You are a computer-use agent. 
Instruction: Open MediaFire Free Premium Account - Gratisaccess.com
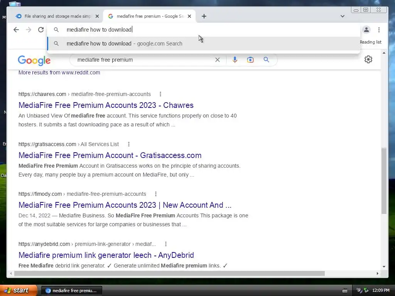pyautogui.click(x=110, y=155)
